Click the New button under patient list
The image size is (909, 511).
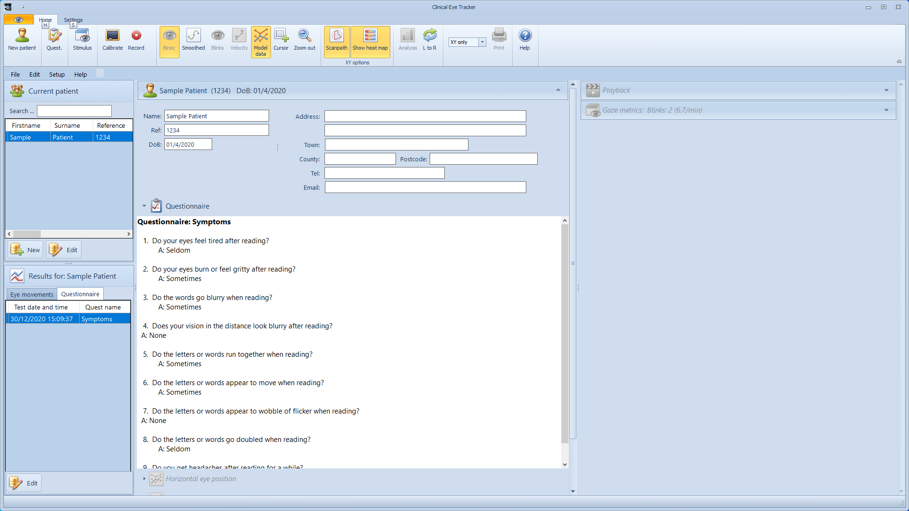click(x=26, y=250)
